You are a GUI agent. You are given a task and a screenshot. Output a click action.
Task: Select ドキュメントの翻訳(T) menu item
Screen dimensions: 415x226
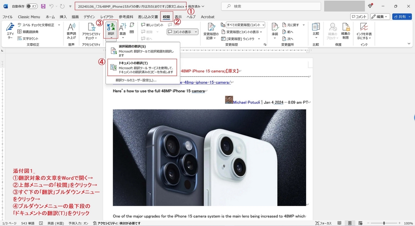tap(143, 67)
